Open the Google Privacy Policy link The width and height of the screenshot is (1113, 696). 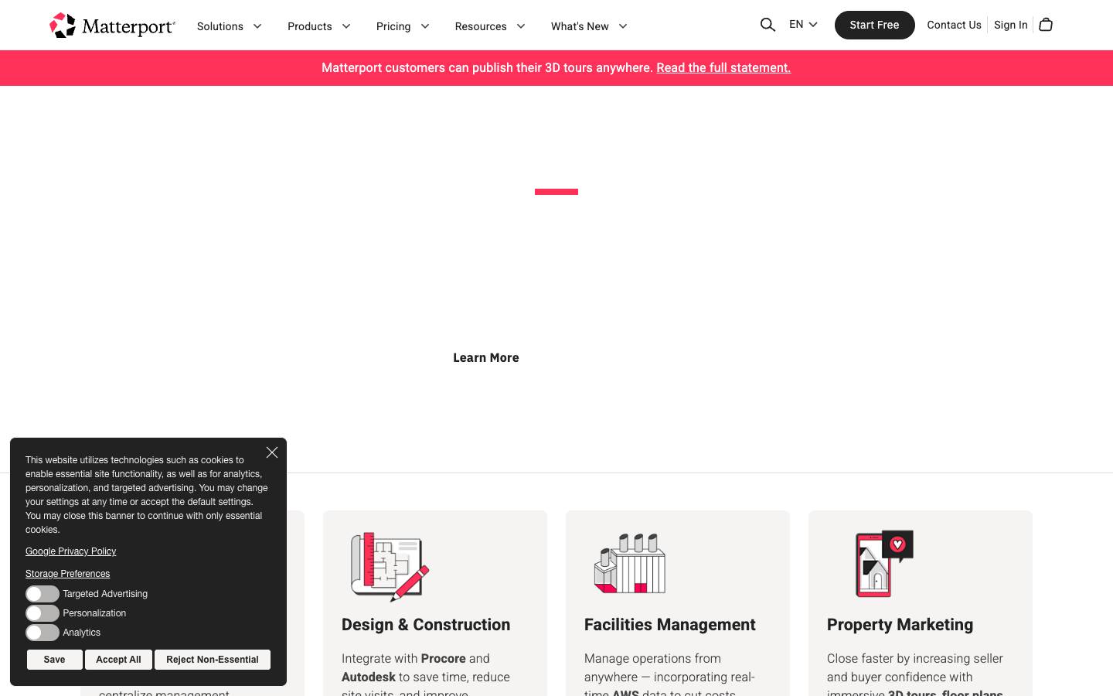tap(70, 551)
